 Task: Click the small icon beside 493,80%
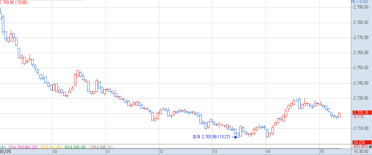(x=370, y=147)
